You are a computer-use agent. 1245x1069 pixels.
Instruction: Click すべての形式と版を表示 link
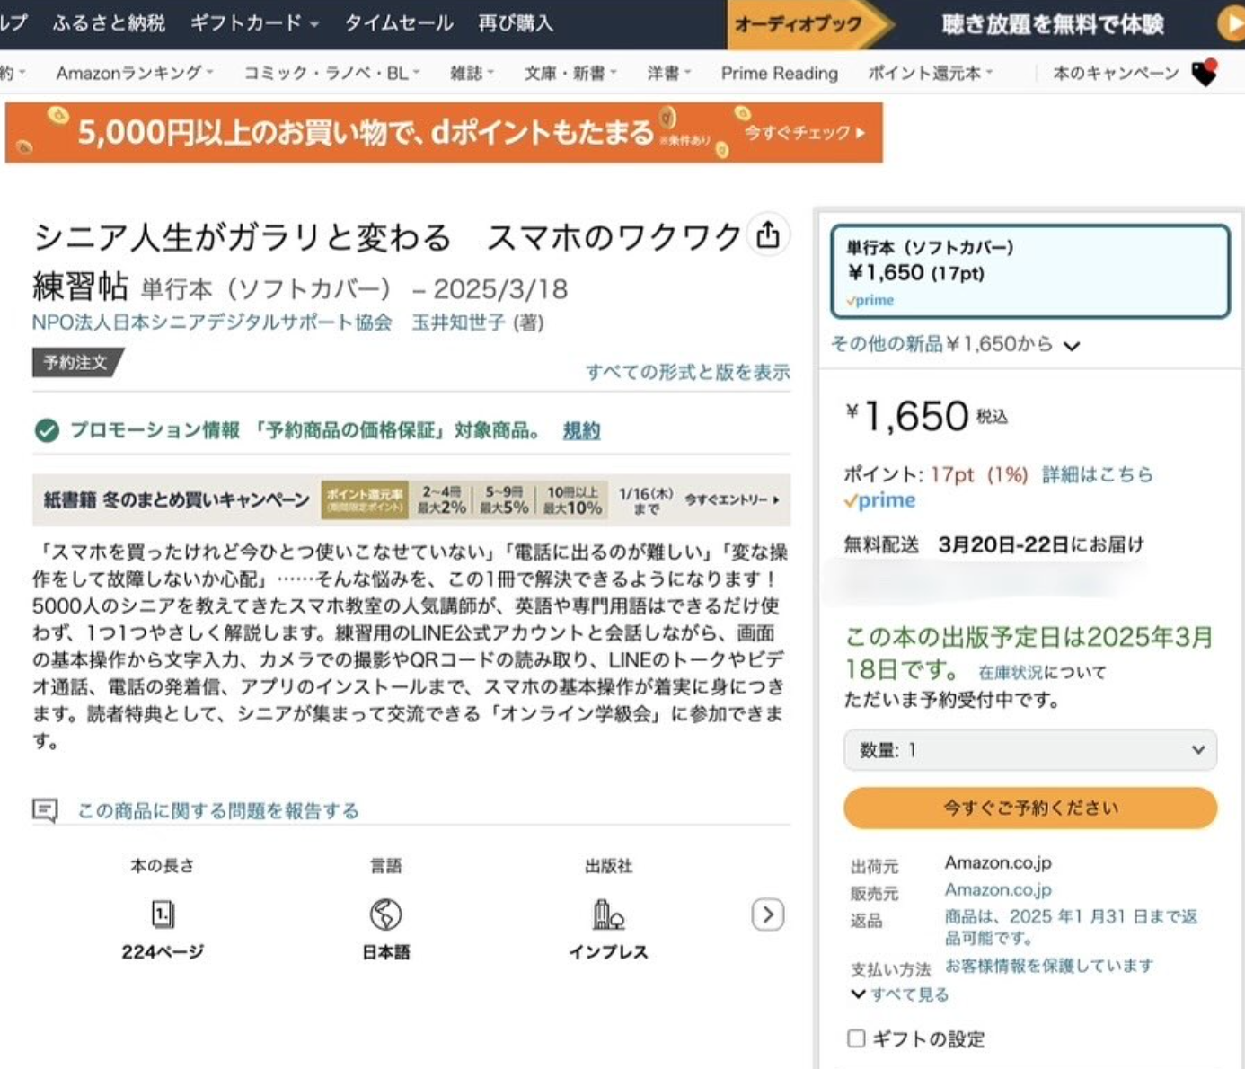(x=688, y=372)
